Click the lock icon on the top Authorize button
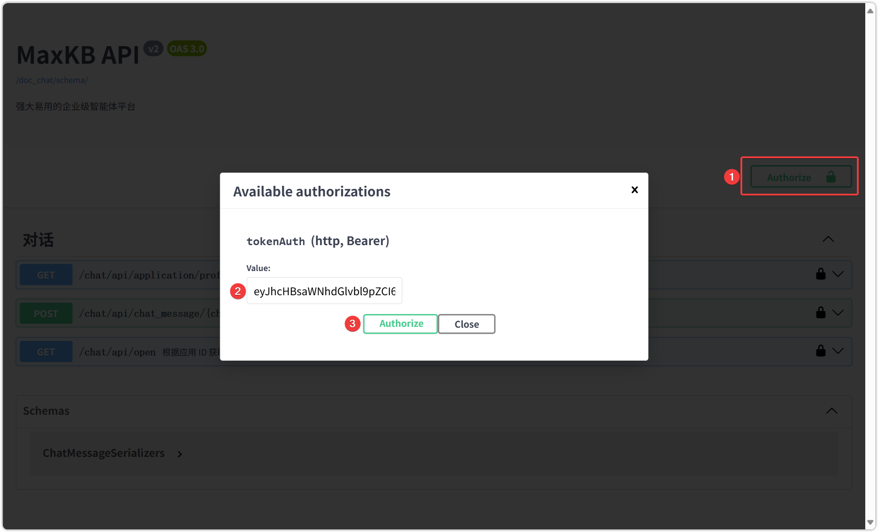This screenshot has width=878, height=532. click(x=831, y=177)
